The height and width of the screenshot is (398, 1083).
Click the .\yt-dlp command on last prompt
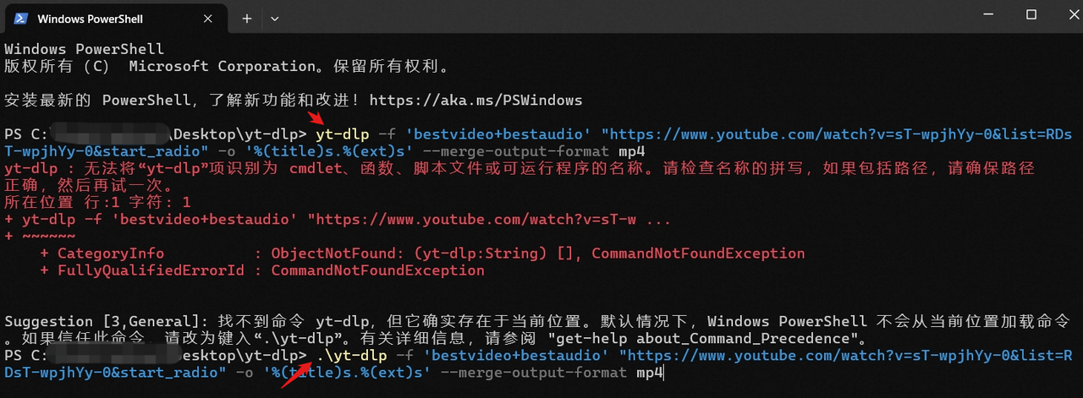[x=351, y=356]
